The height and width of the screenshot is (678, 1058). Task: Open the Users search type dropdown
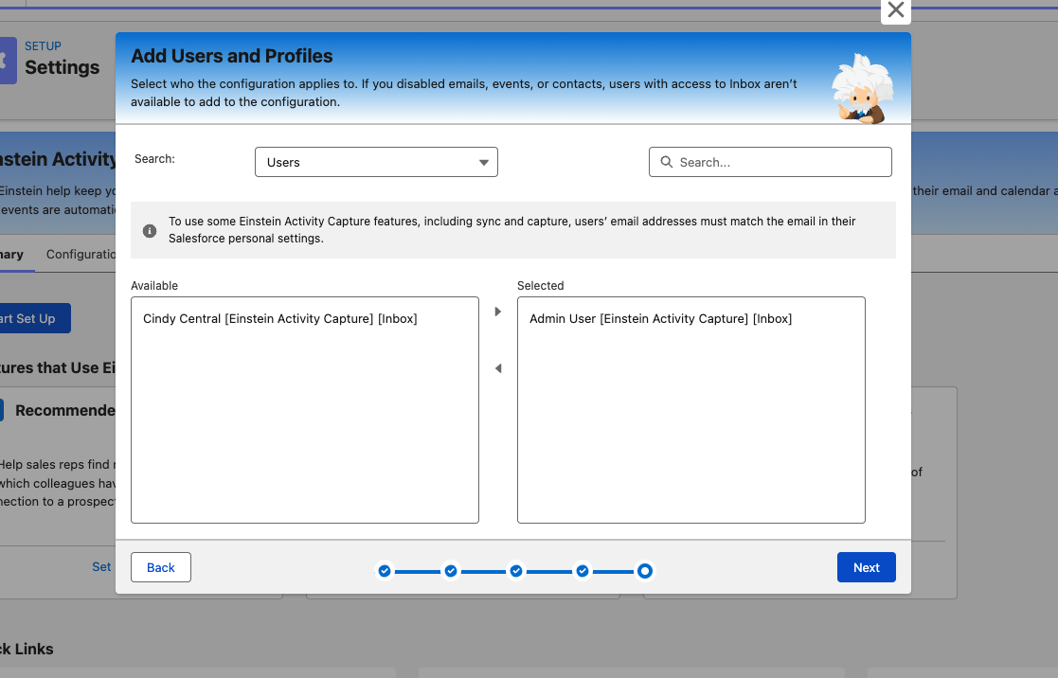click(376, 162)
